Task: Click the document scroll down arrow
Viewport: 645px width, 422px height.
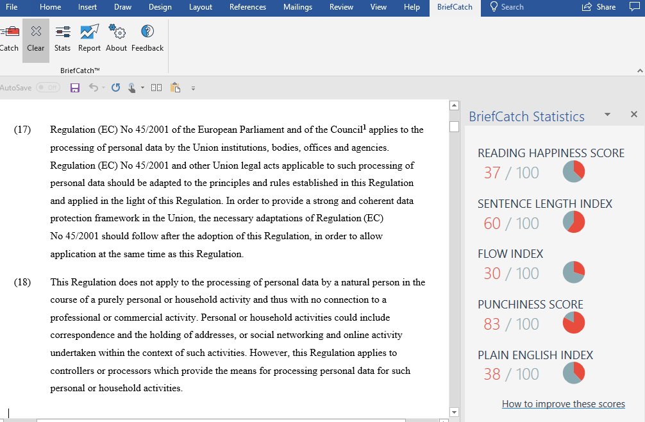Action: pyautogui.click(x=454, y=412)
